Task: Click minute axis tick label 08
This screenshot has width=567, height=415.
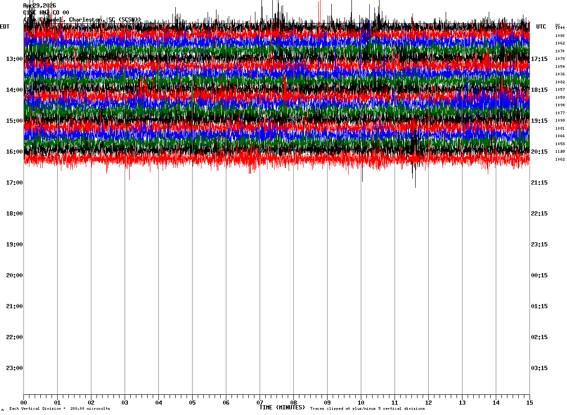Action: tap(293, 402)
